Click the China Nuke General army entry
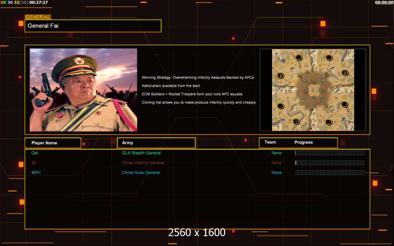 pyautogui.click(x=141, y=173)
